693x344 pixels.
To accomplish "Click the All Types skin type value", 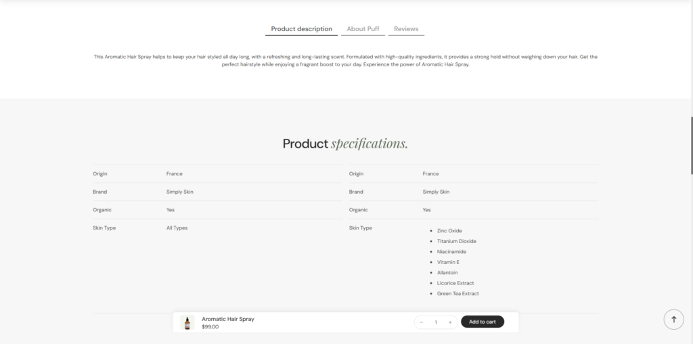I will point(177,228).
